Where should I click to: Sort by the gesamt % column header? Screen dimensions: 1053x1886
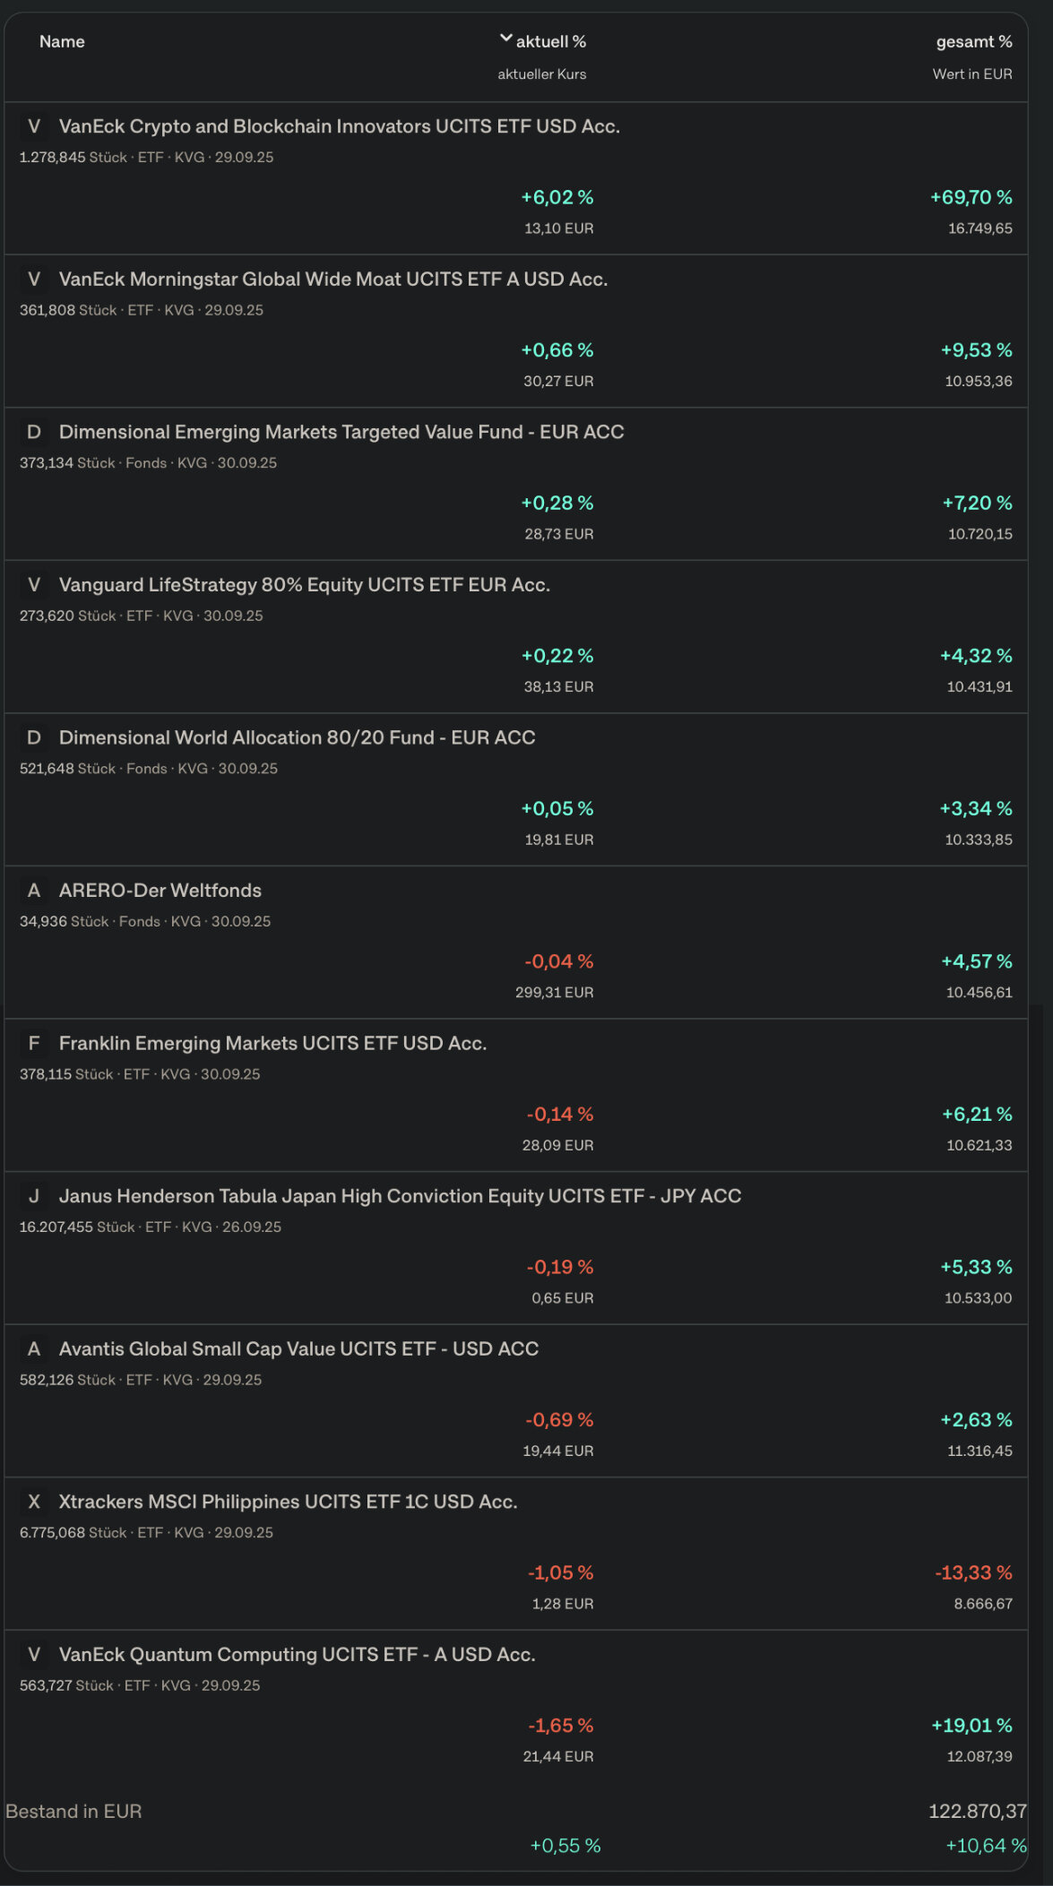coord(973,41)
